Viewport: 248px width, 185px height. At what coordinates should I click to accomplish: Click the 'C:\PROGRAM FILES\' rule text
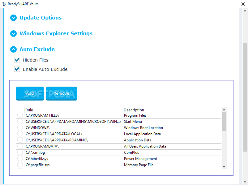click(42, 115)
